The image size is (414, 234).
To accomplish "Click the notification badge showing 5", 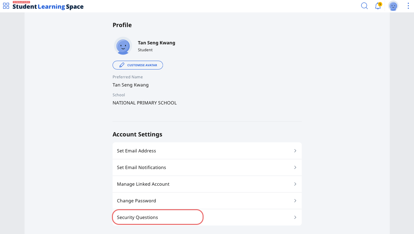I will pos(380,4).
